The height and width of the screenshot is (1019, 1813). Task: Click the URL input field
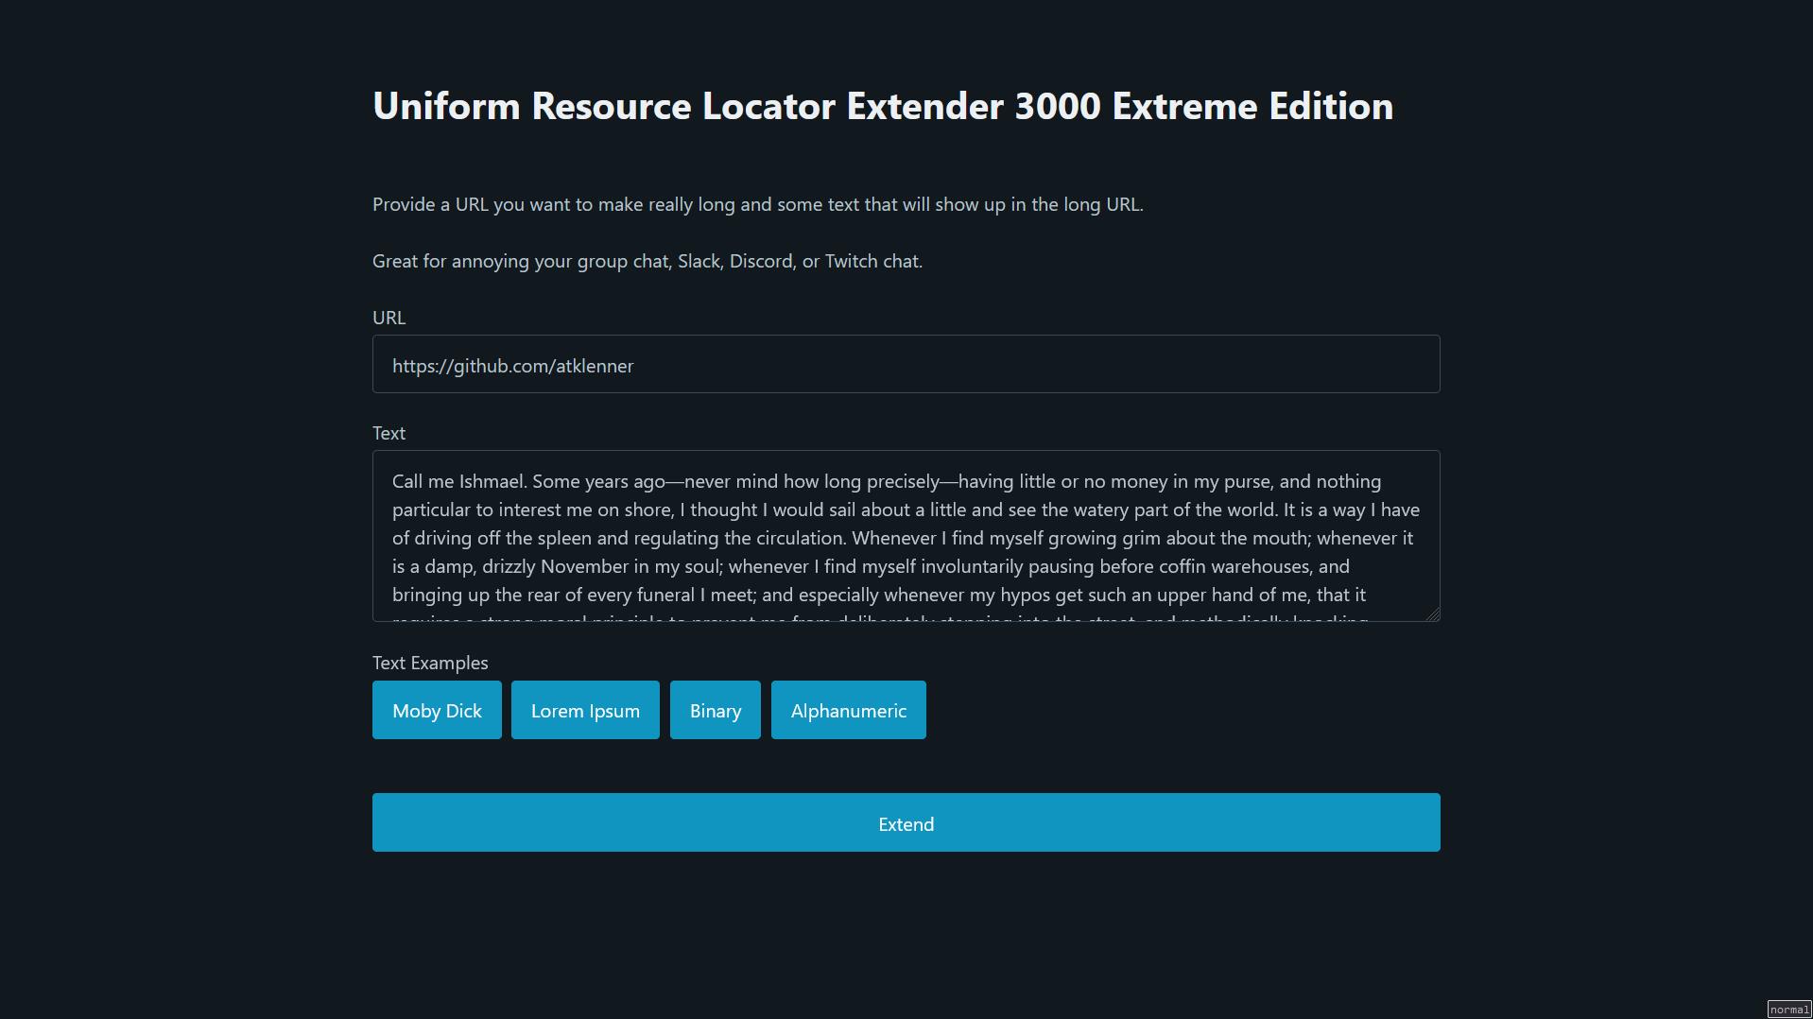coord(906,364)
